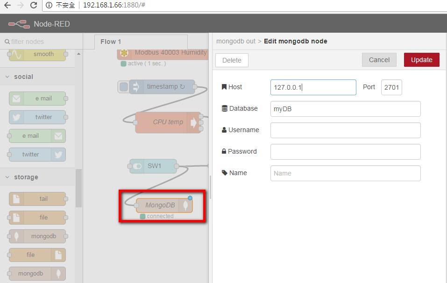Click the Cancel button
Image resolution: width=447 pixels, height=283 pixels.
pyautogui.click(x=379, y=60)
